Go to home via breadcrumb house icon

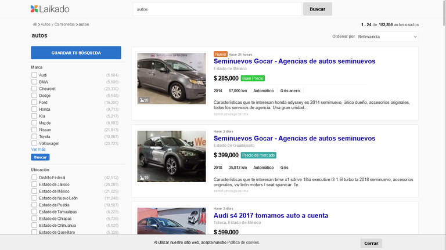coord(35,24)
